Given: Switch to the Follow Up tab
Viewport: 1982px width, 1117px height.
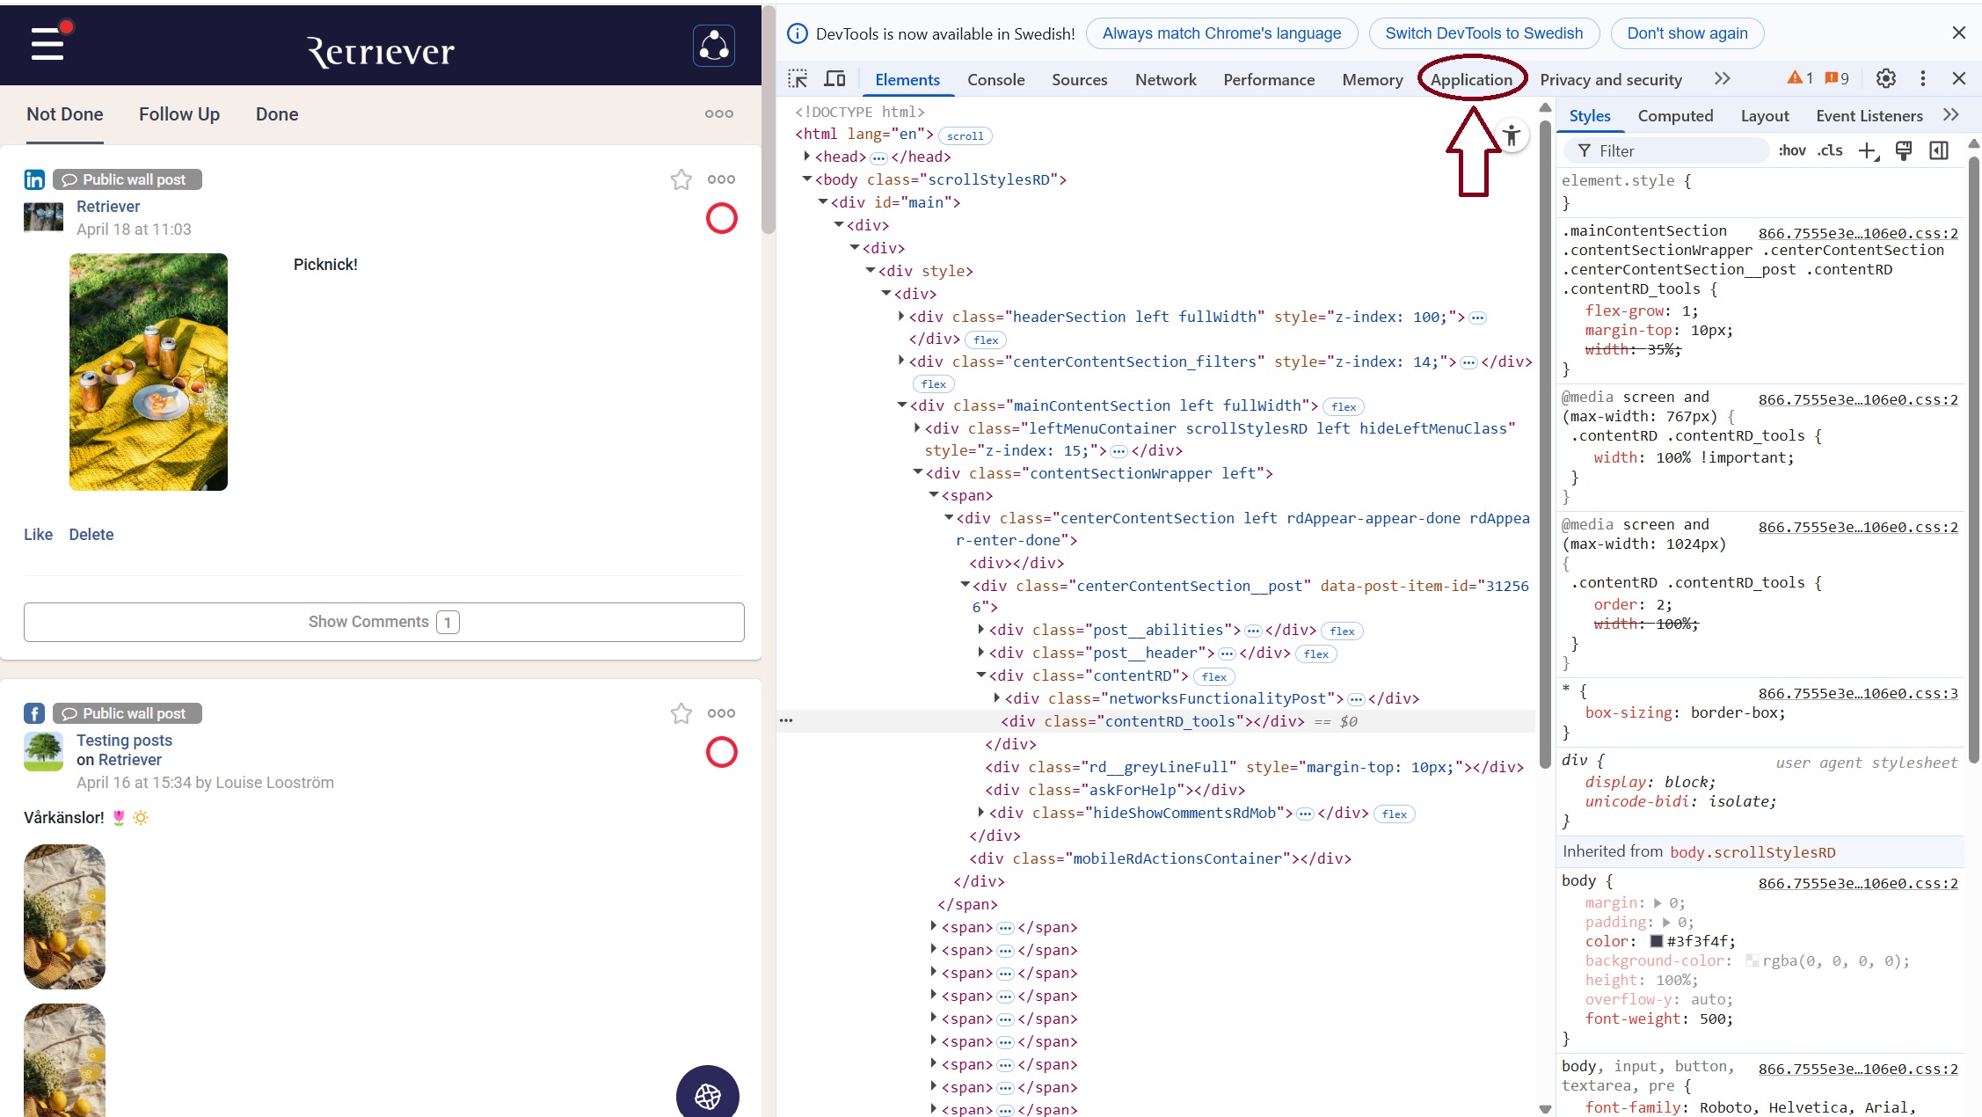Looking at the screenshot, I should (x=179, y=114).
